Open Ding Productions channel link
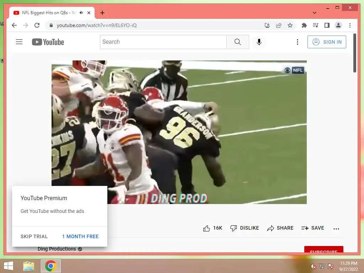 57,249
